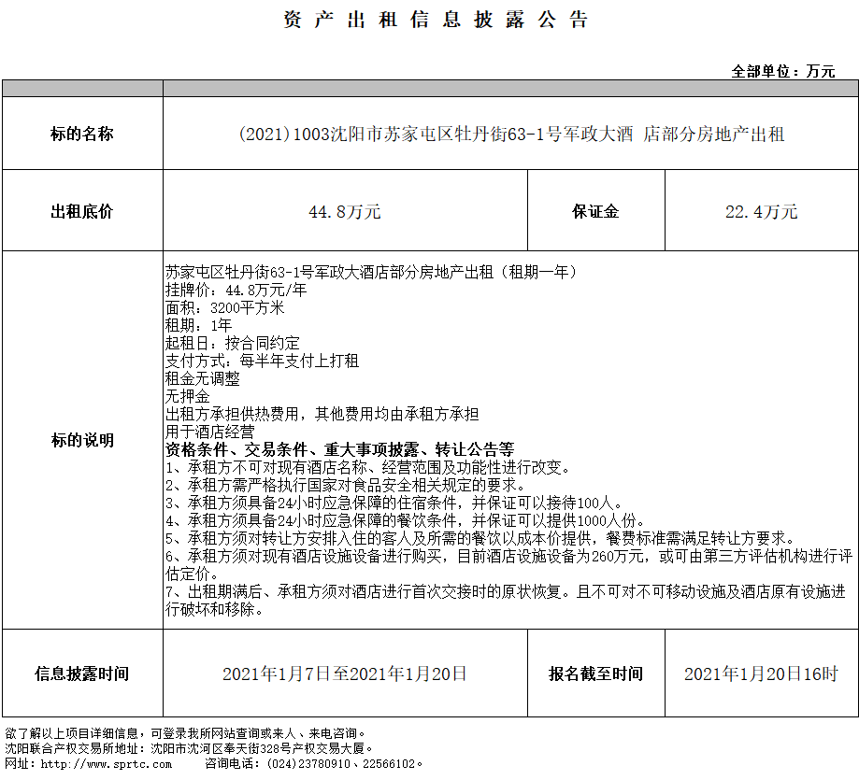Click condition 6 about 设施设备为260万元
This screenshot has width=859, height=780.
(x=508, y=557)
